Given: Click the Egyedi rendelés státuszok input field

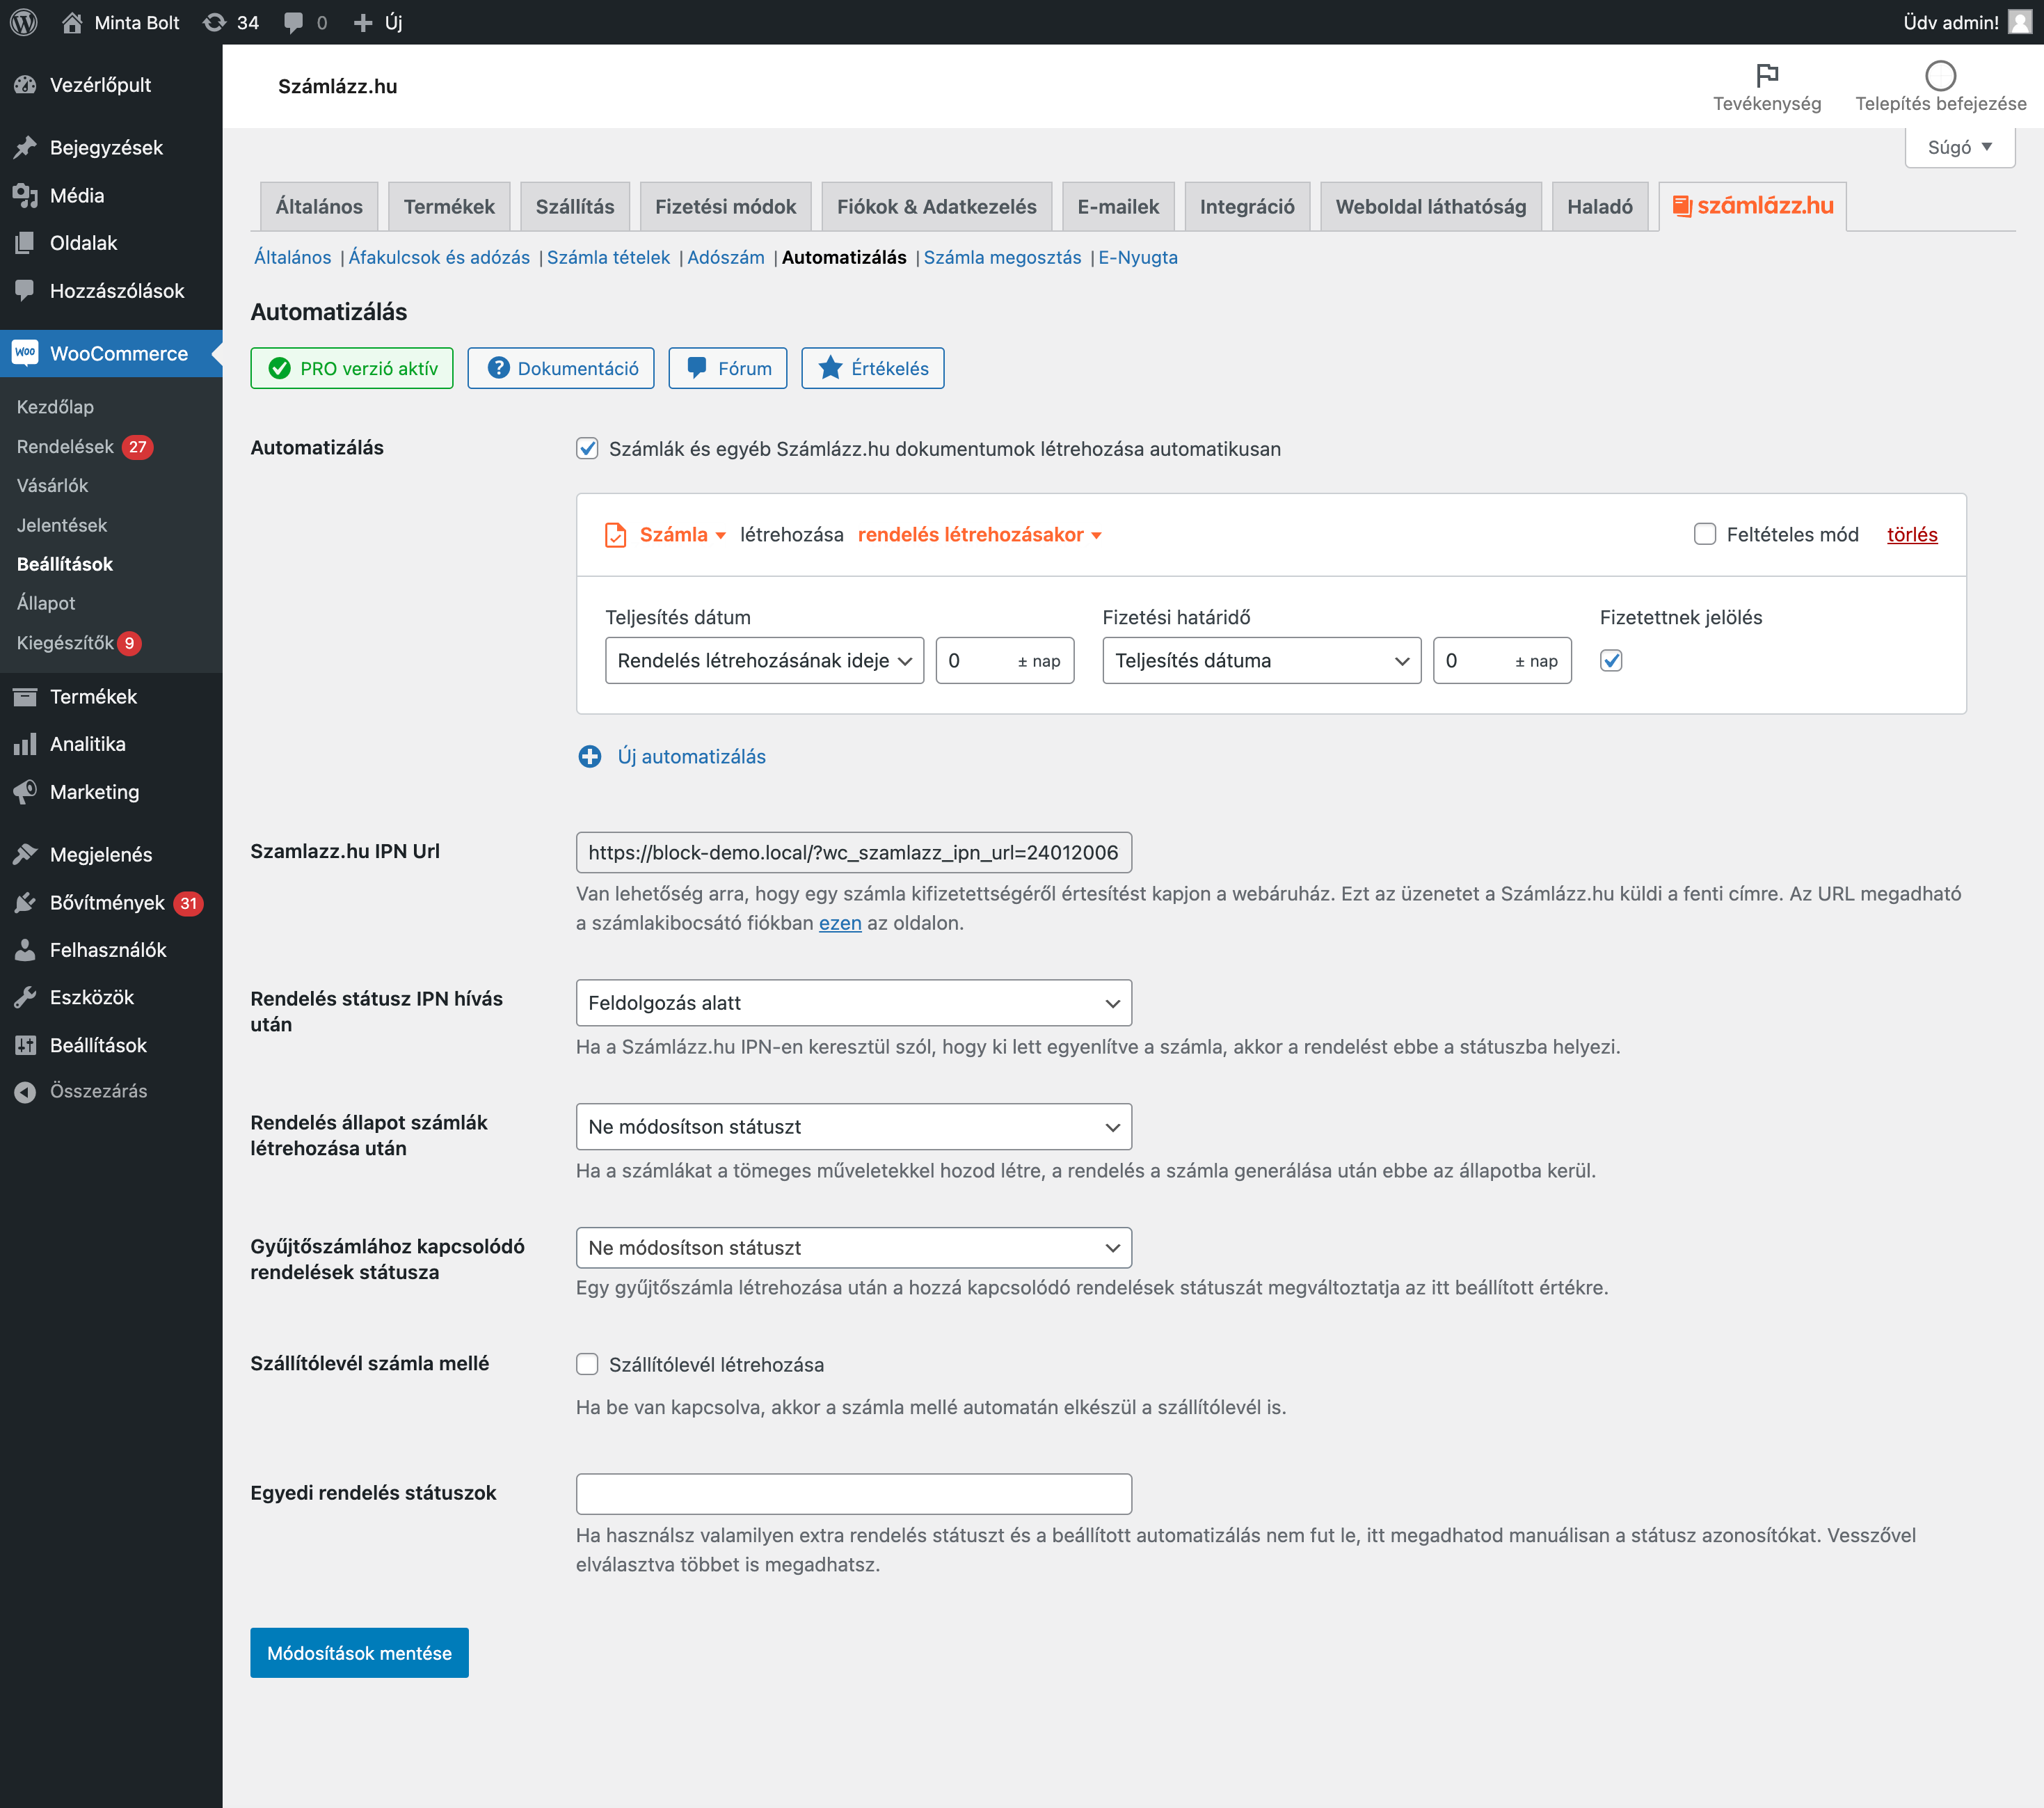Looking at the screenshot, I should point(854,1495).
